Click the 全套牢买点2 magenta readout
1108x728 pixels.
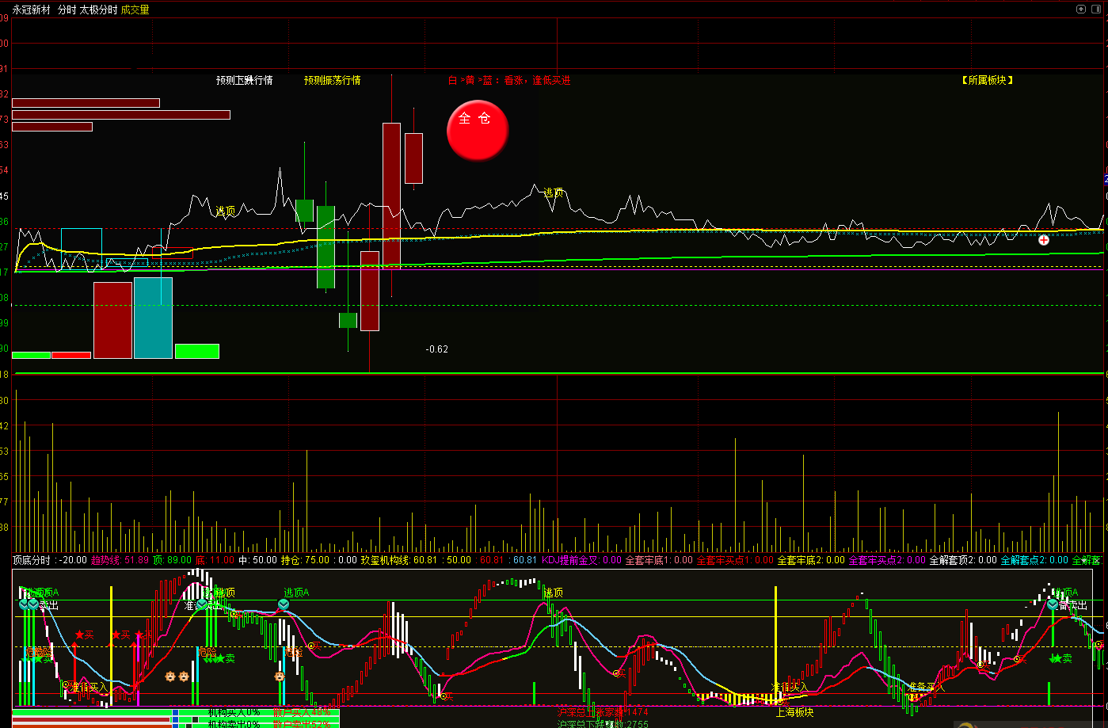click(x=887, y=560)
